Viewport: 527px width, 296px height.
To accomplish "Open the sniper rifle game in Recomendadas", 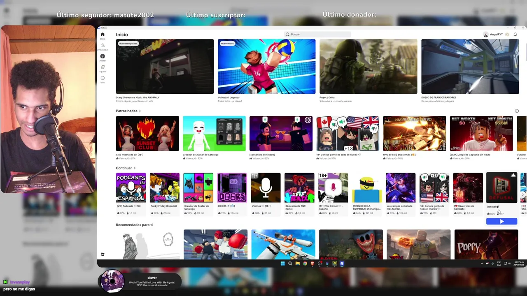I will (x=283, y=245).
